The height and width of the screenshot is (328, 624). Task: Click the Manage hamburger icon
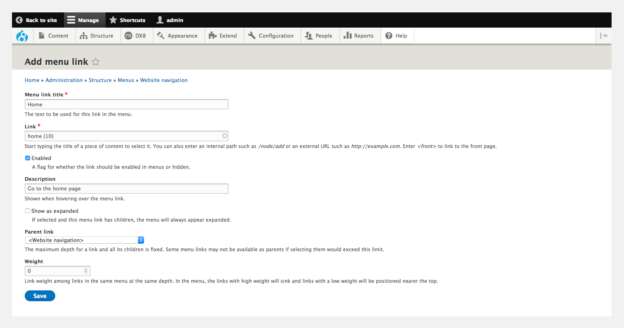[71, 20]
